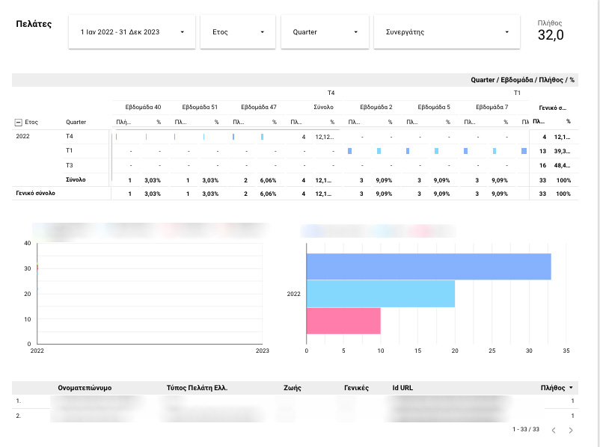Click the Εβδομάδα 51 column header

point(200,107)
